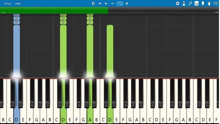Toggle the note labels icon
The width and height of the screenshot is (220, 124).
[x=196, y=3]
